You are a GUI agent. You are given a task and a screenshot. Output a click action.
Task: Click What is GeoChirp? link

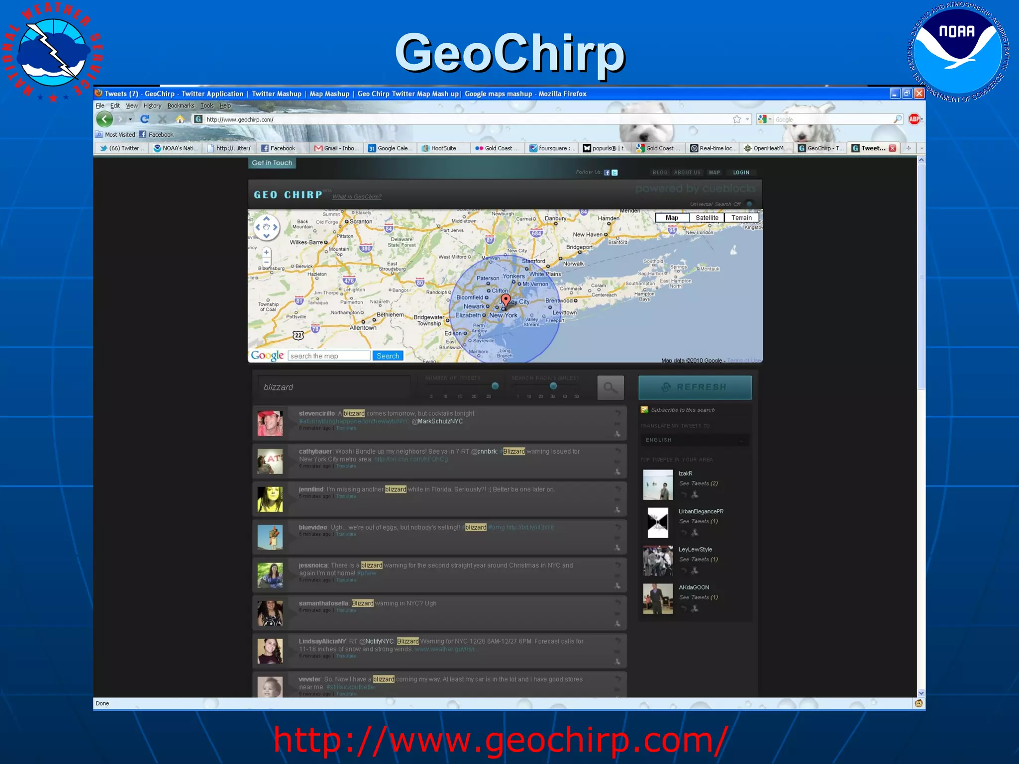point(357,196)
